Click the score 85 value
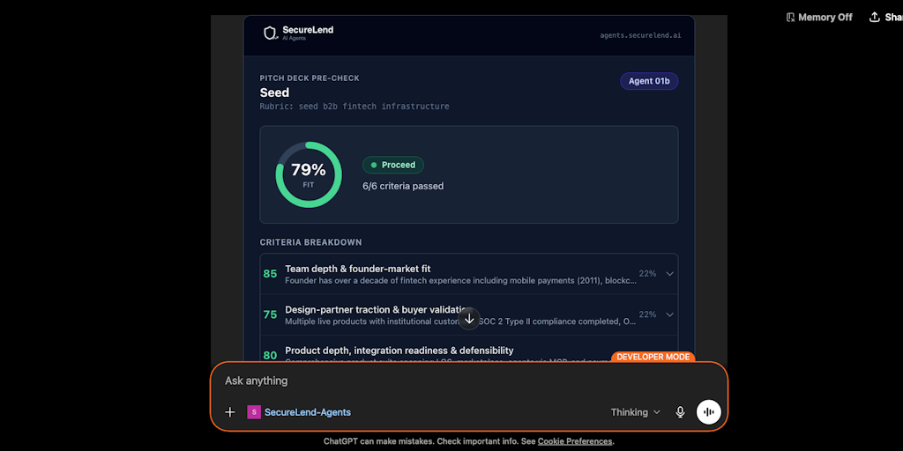903x451 pixels. (270, 274)
